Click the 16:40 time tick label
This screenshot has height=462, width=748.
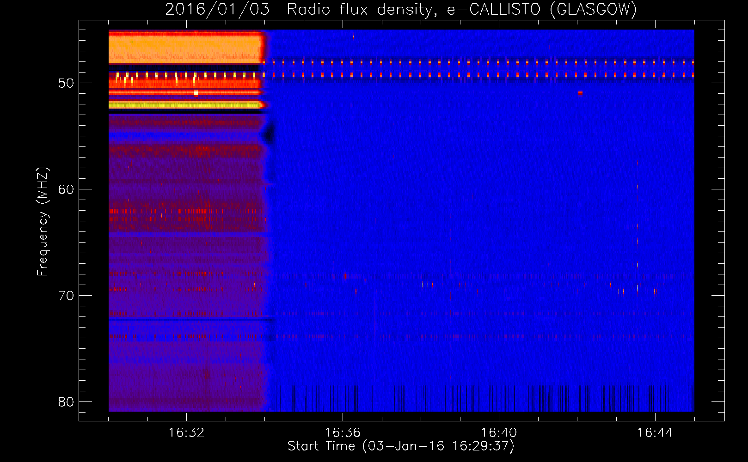click(x=499, y=433)
